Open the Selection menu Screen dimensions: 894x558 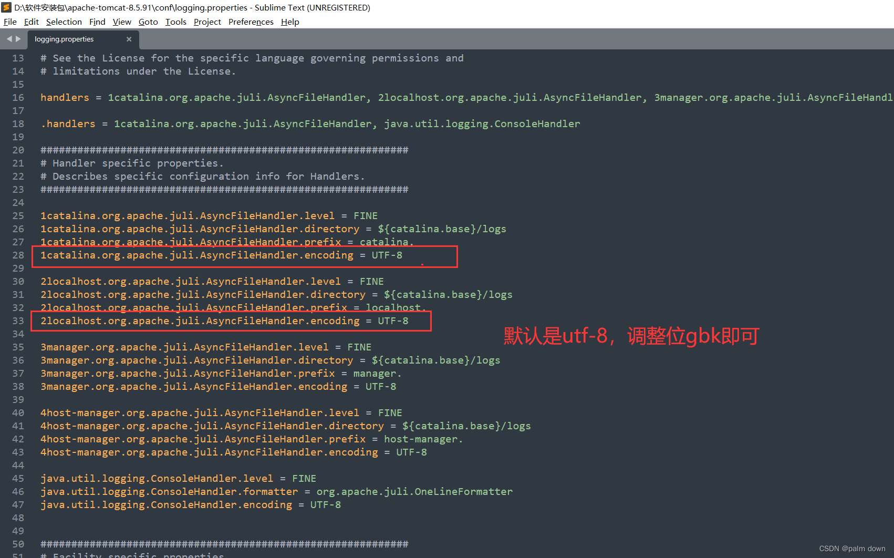coord(64,22)
